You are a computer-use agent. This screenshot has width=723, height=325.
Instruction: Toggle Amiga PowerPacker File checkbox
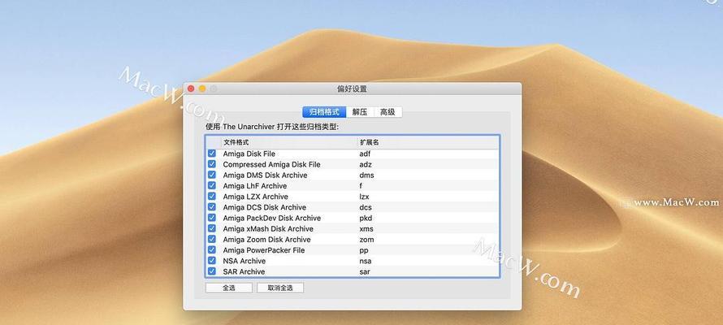212,250
